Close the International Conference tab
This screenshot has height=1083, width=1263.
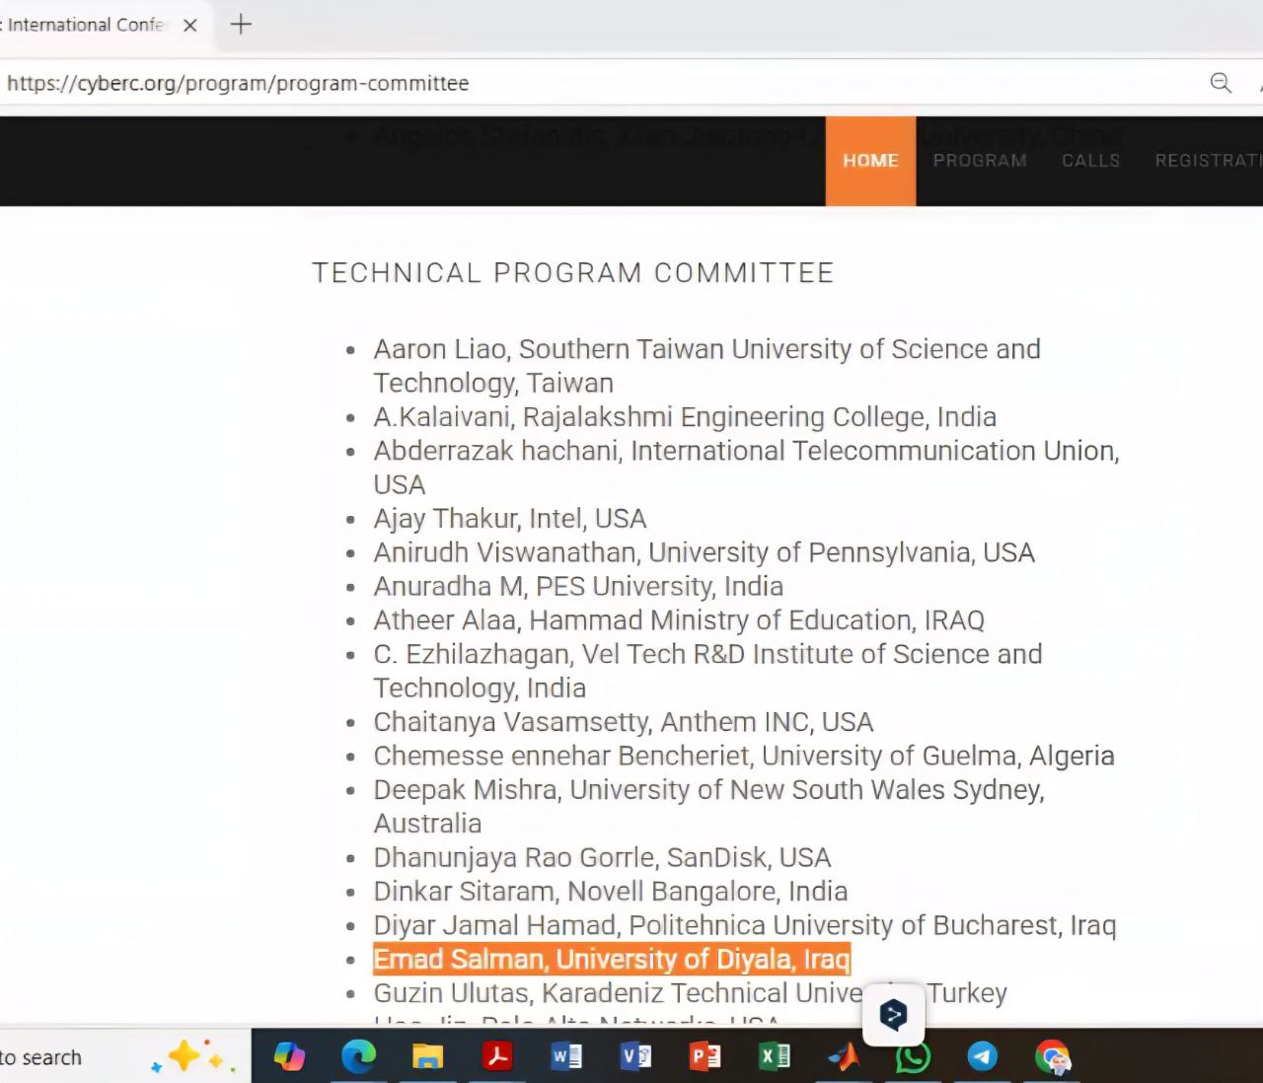[x=190, y=26]
